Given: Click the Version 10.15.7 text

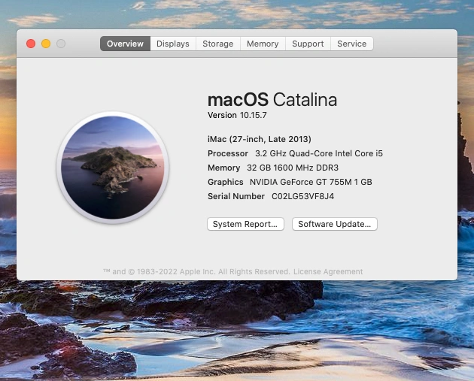Looking at the screenshot, I should click(237, 115).
